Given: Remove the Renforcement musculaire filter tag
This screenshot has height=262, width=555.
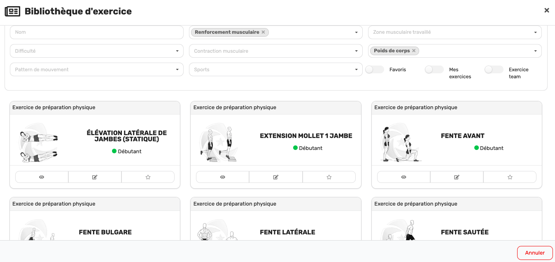Looking at the screenshot, I should tap(263, 32).
